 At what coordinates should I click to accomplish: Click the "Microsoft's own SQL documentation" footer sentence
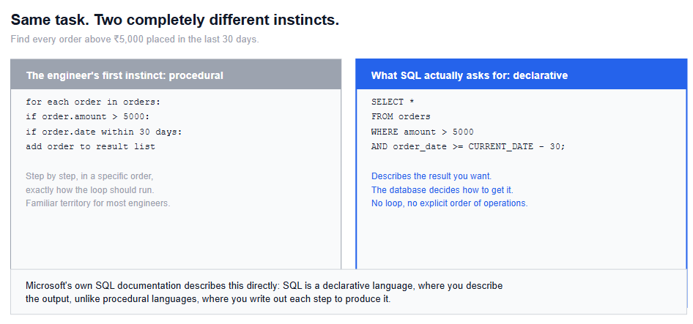tap(264, 285)
